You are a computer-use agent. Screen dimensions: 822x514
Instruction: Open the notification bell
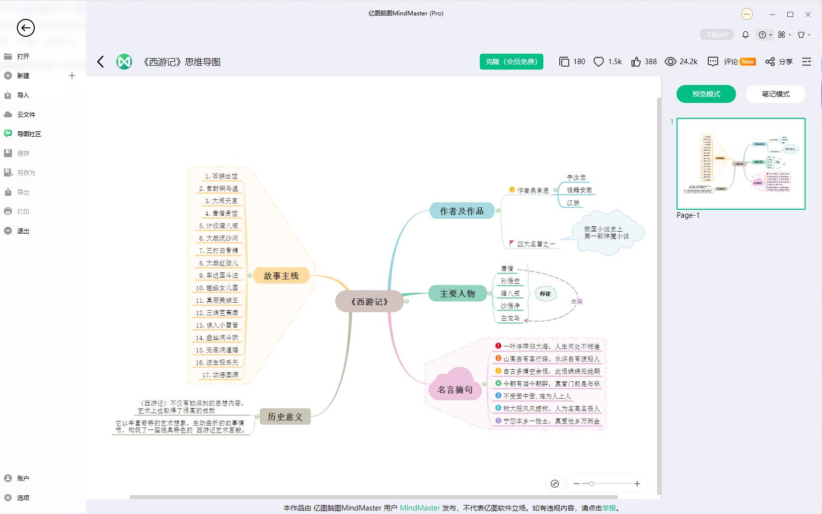click(x=746, y=35)
